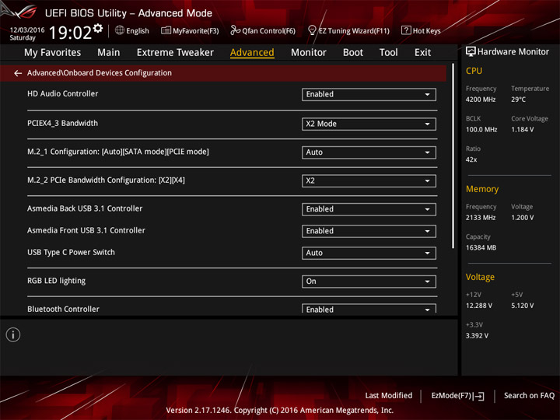Switch to Extreme Tweaker tab

coord(175,53)
